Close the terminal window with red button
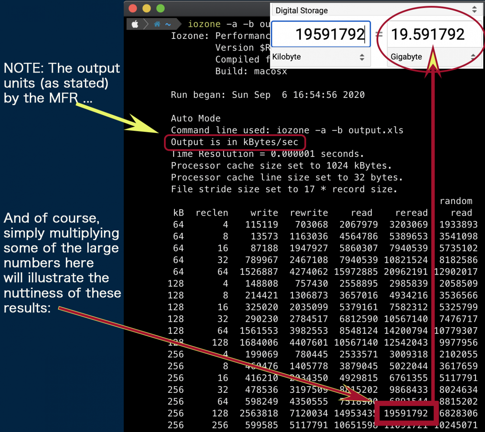The width and height of the screenshot is (485, 432). click(133, 8)
